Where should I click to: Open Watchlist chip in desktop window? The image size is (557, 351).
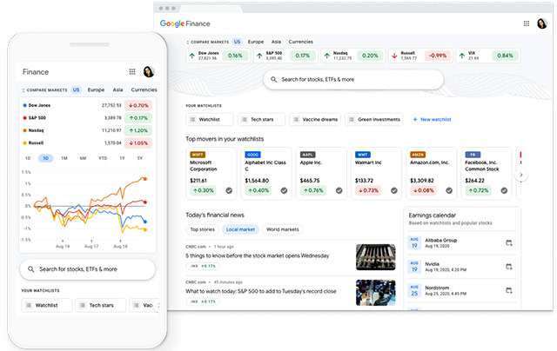[209, 120]
